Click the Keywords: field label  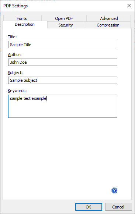coord(17,91)
